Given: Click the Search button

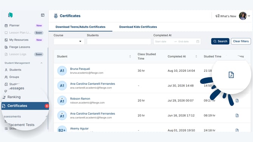Looking at the screenshot, I should (220, 41).
